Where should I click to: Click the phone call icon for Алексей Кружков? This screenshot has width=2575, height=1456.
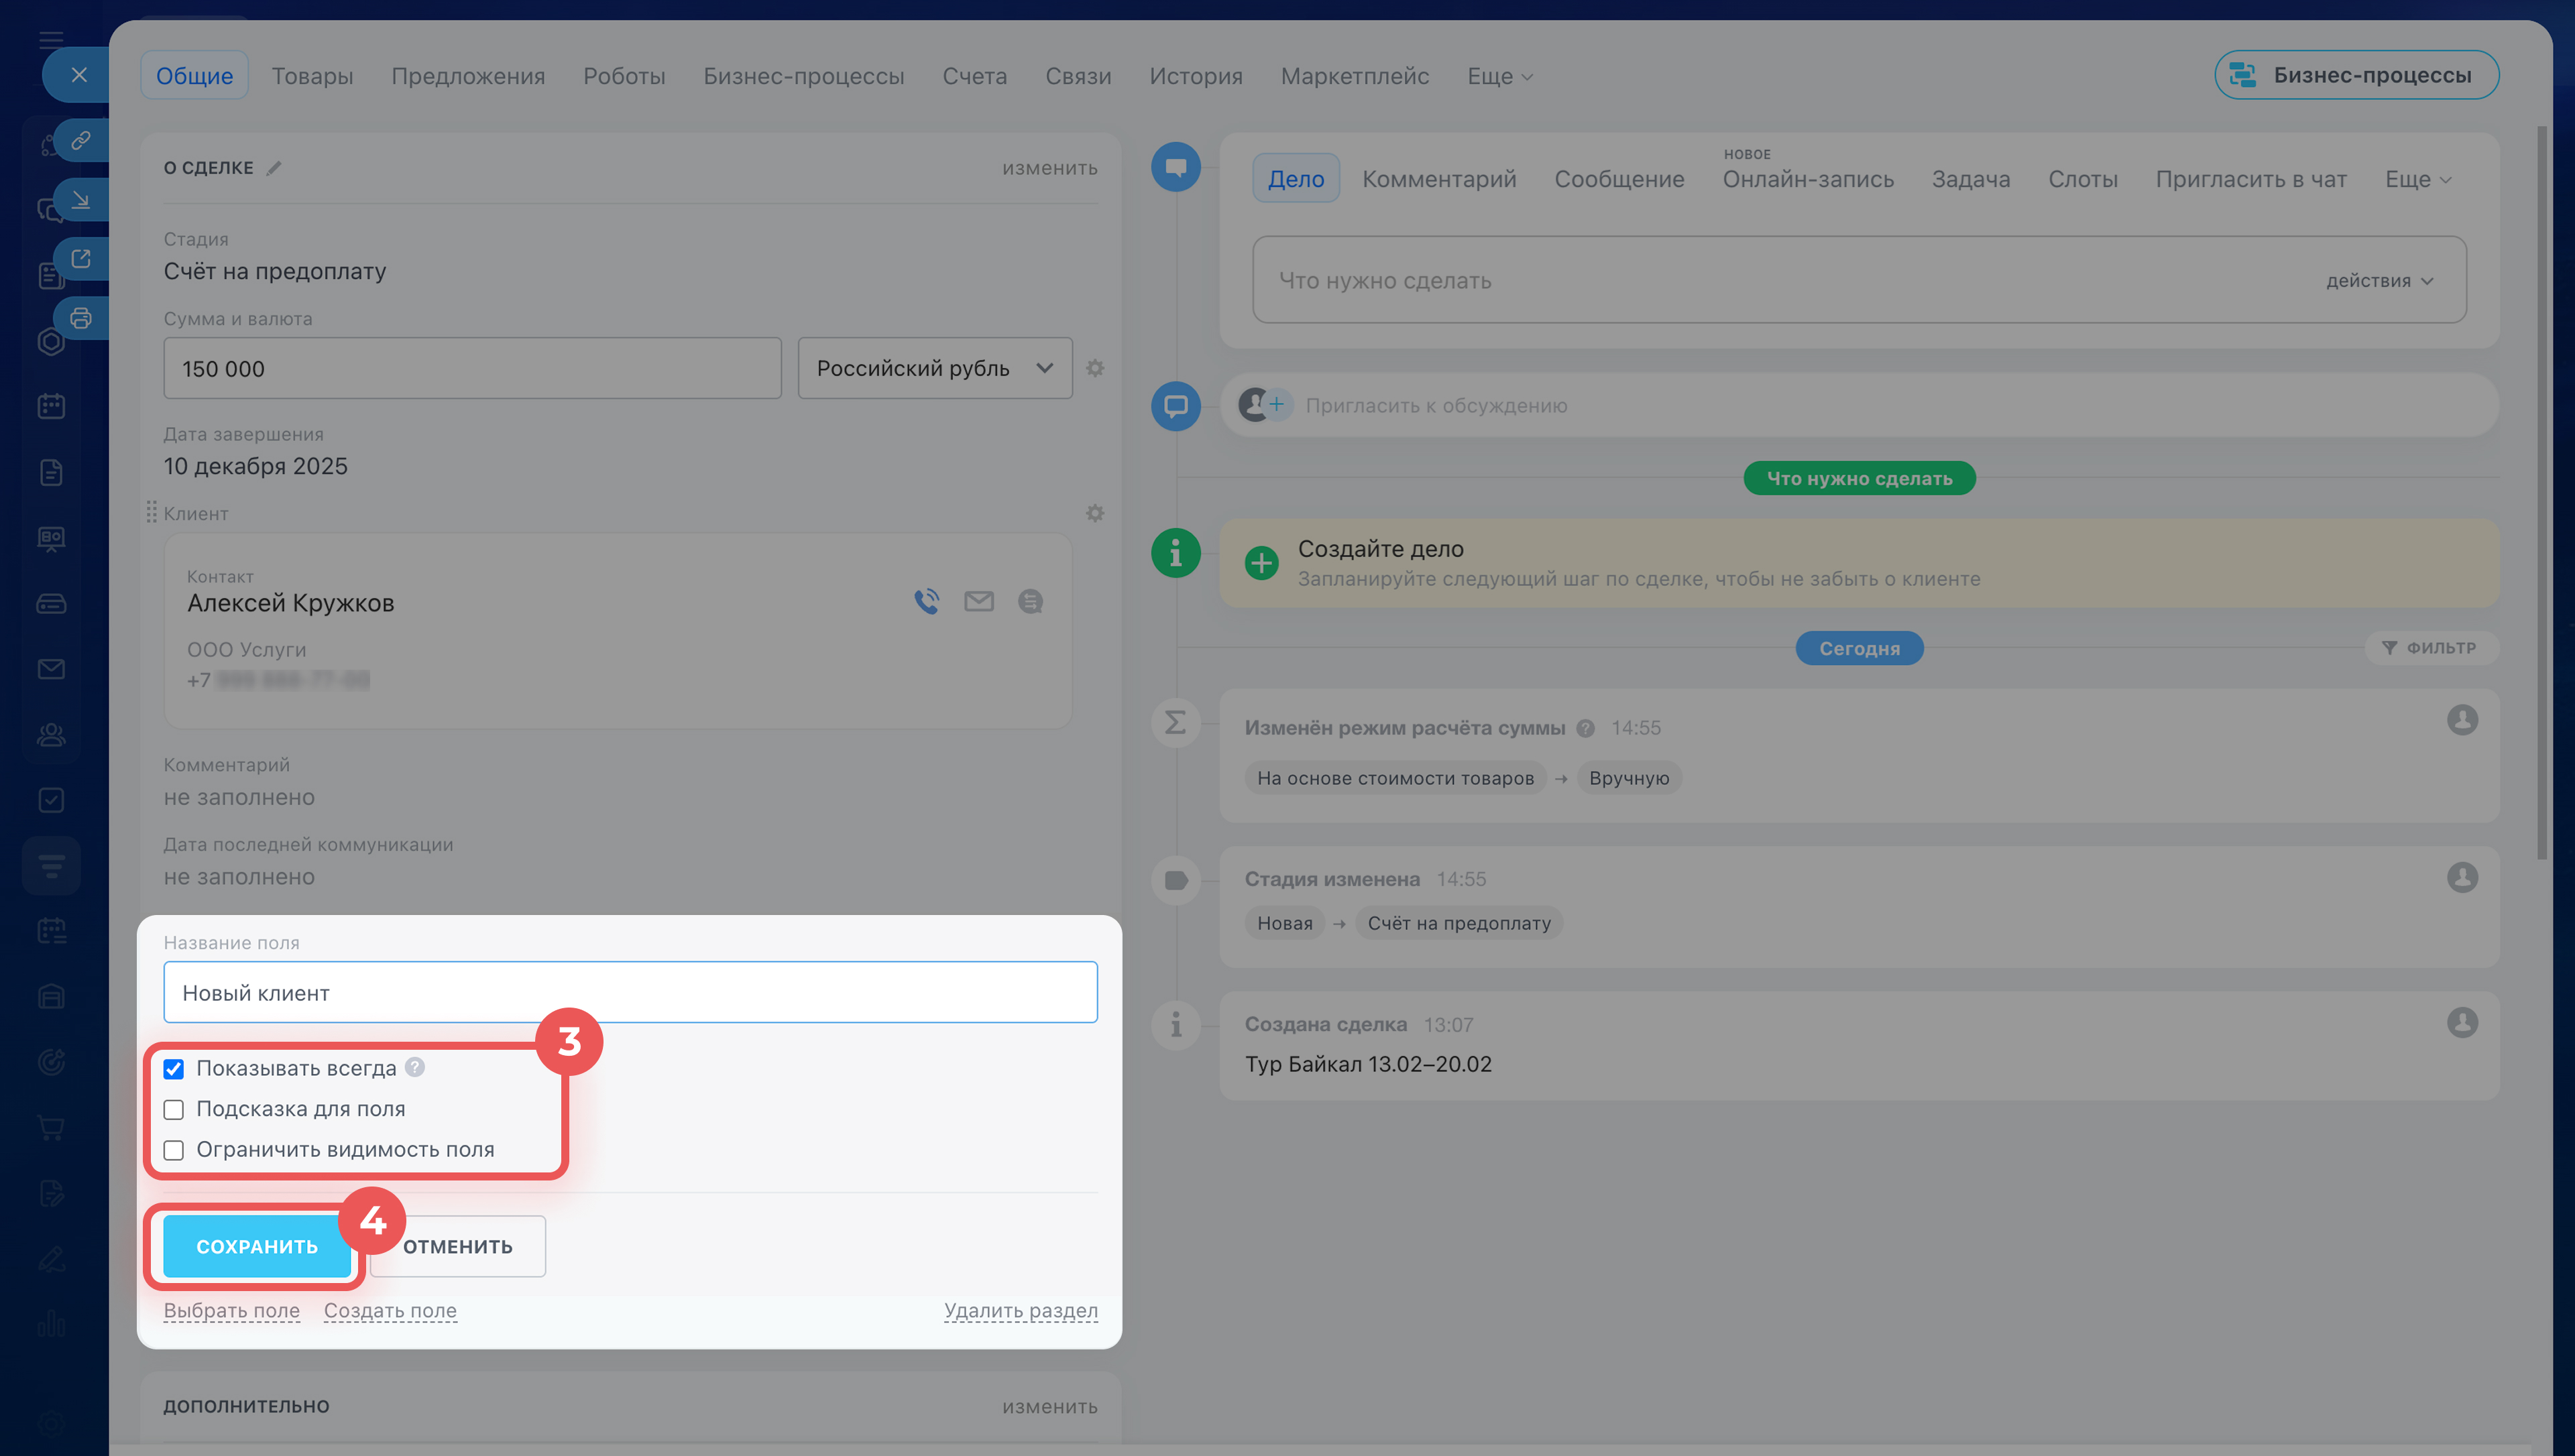(x=926, y=601)
